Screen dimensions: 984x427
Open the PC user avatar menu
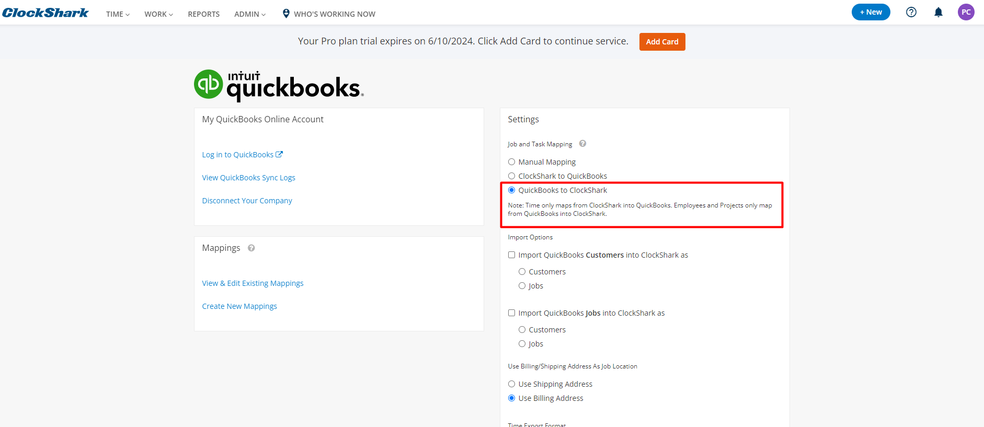pos(966,12)
